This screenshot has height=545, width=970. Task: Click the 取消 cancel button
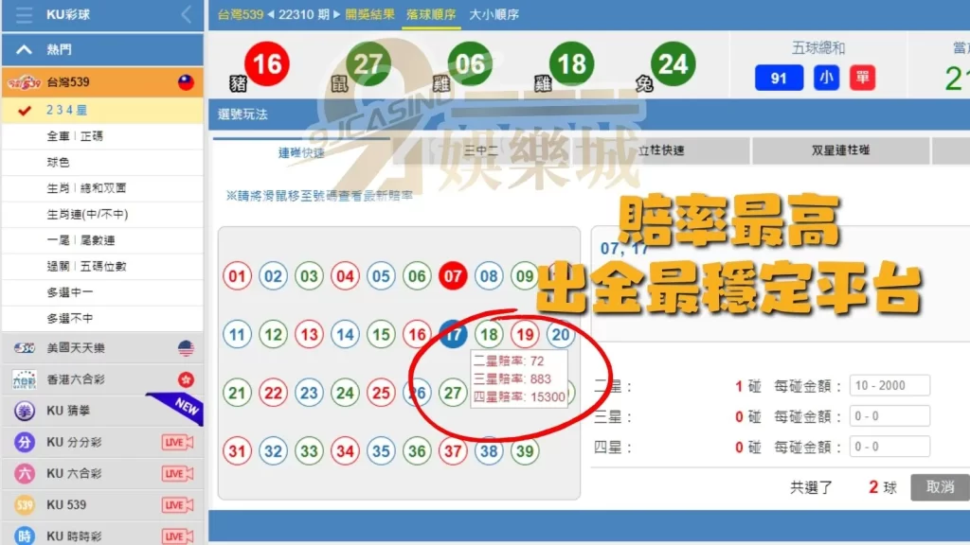939,486
